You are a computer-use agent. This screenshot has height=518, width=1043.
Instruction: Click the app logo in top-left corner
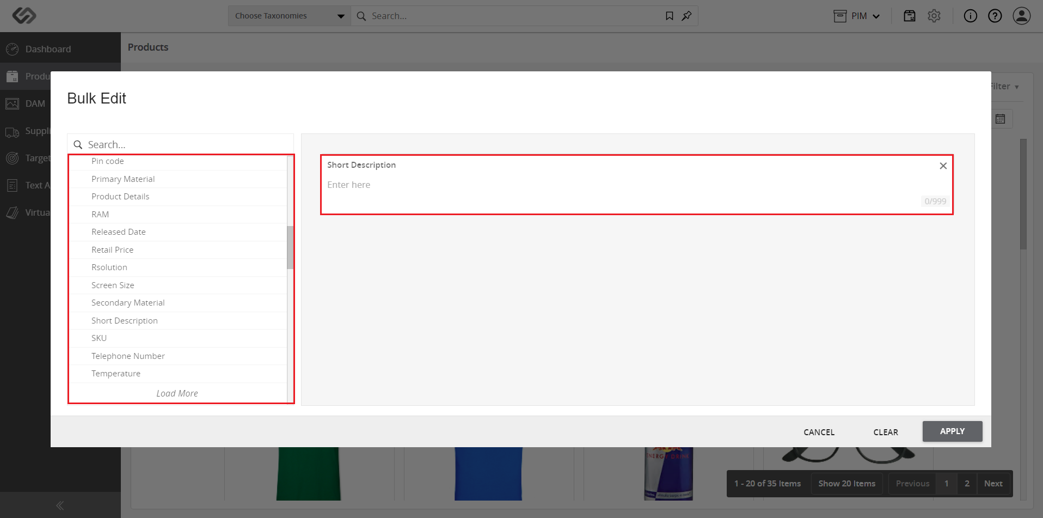click(x=24, y=15)
